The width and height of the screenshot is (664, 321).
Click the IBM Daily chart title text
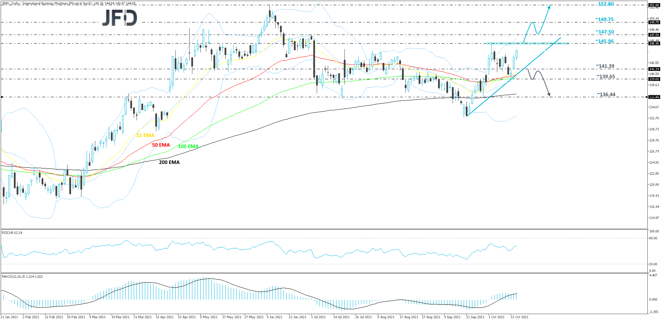(x=69, y=3)
